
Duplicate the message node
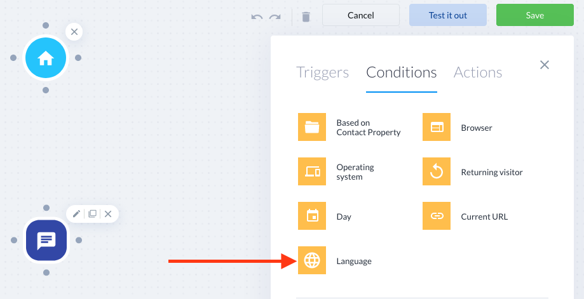click(x=92, y=214)
